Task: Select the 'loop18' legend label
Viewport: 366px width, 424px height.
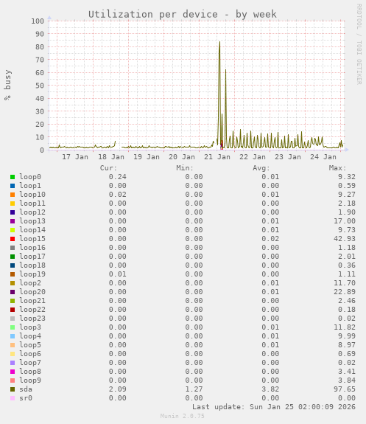Action: (x=32, y=265)
